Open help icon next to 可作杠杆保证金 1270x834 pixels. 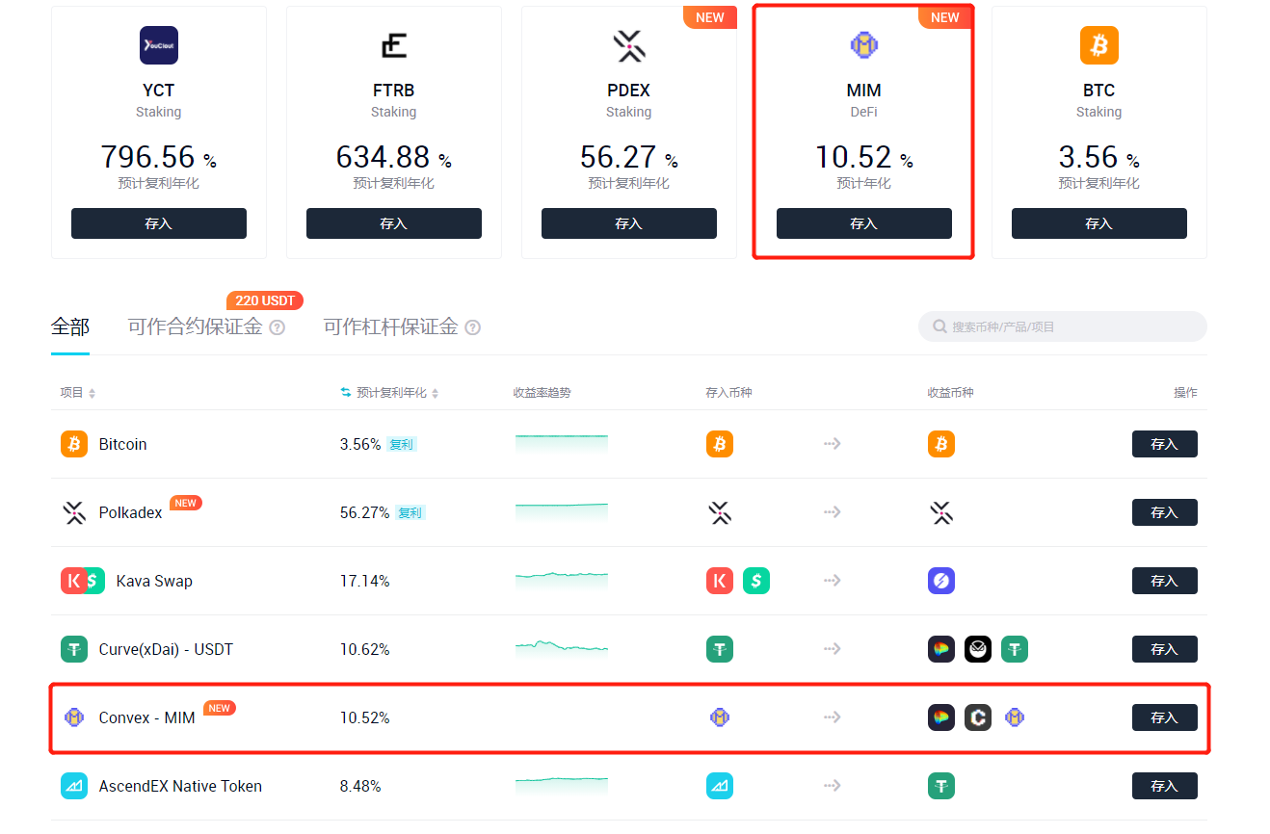coord(472,327)
